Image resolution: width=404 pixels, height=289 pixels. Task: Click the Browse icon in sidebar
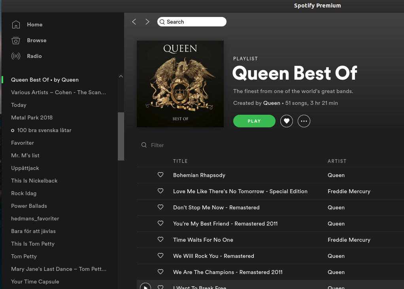(16, 40)
